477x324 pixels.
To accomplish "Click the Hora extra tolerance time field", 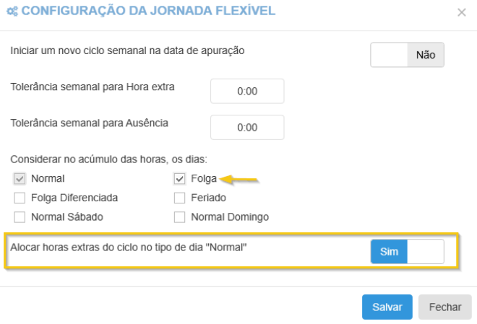I will (x=247, y=92).
